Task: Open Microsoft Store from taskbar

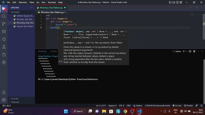Action: tap(111, 111)
